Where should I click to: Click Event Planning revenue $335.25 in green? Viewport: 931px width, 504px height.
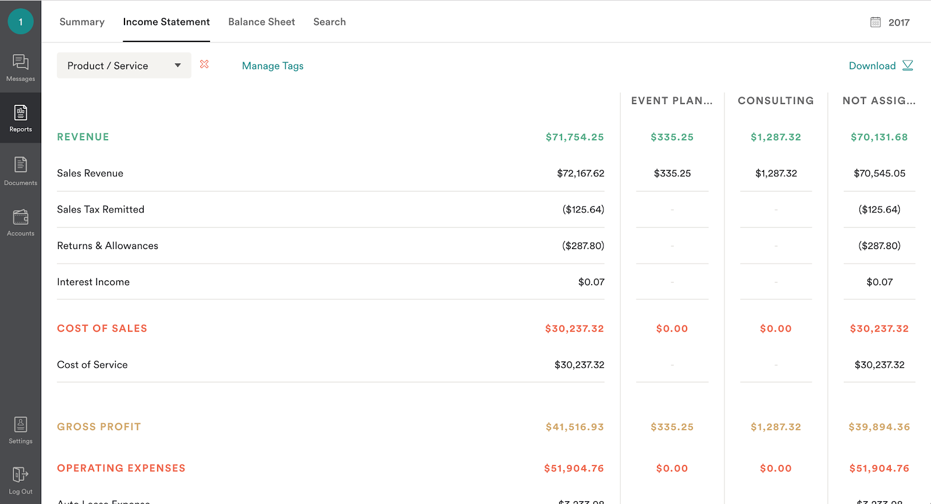pos(672,137)
